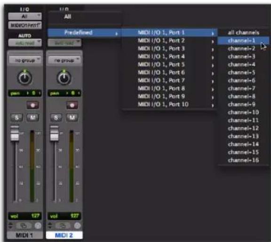Choose channel-5 in submenu

point(244,72)
